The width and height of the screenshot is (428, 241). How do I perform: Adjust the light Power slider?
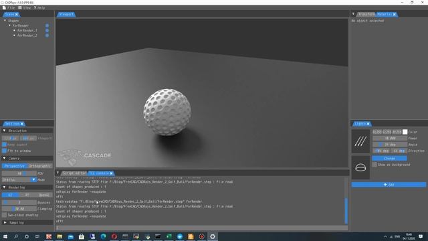[389, 139]
